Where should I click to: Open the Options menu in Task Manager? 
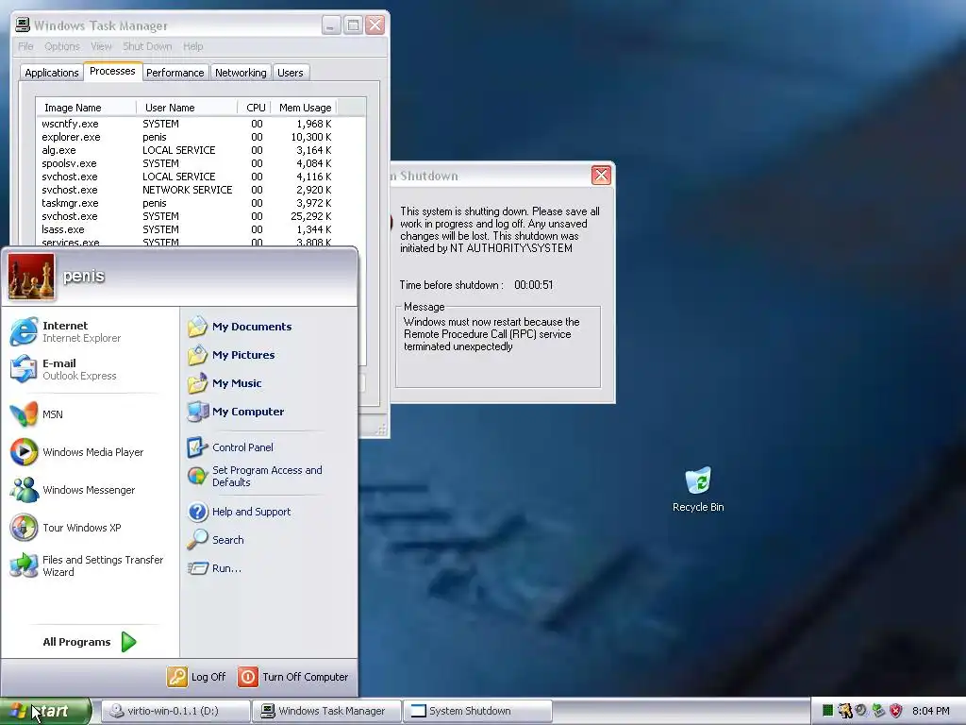tap(61, 46)
